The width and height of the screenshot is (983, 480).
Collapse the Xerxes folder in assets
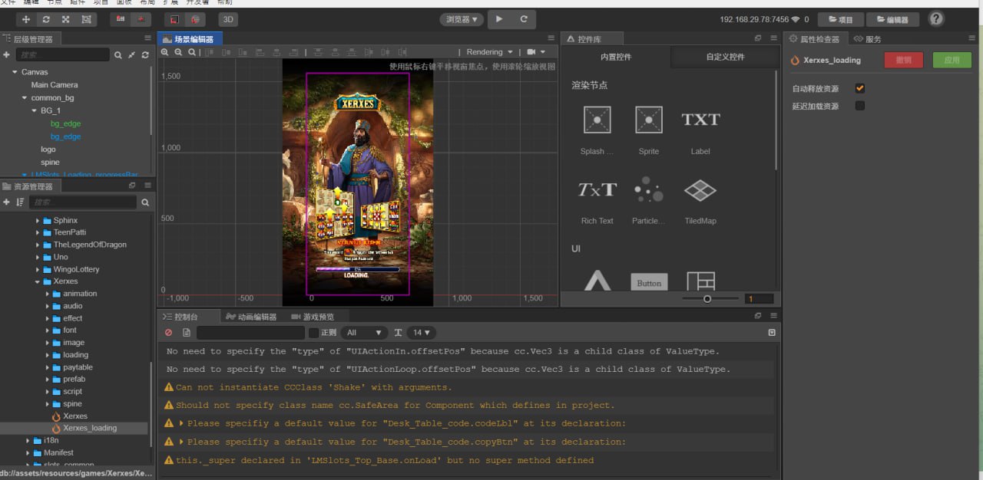tap(37, 281)
